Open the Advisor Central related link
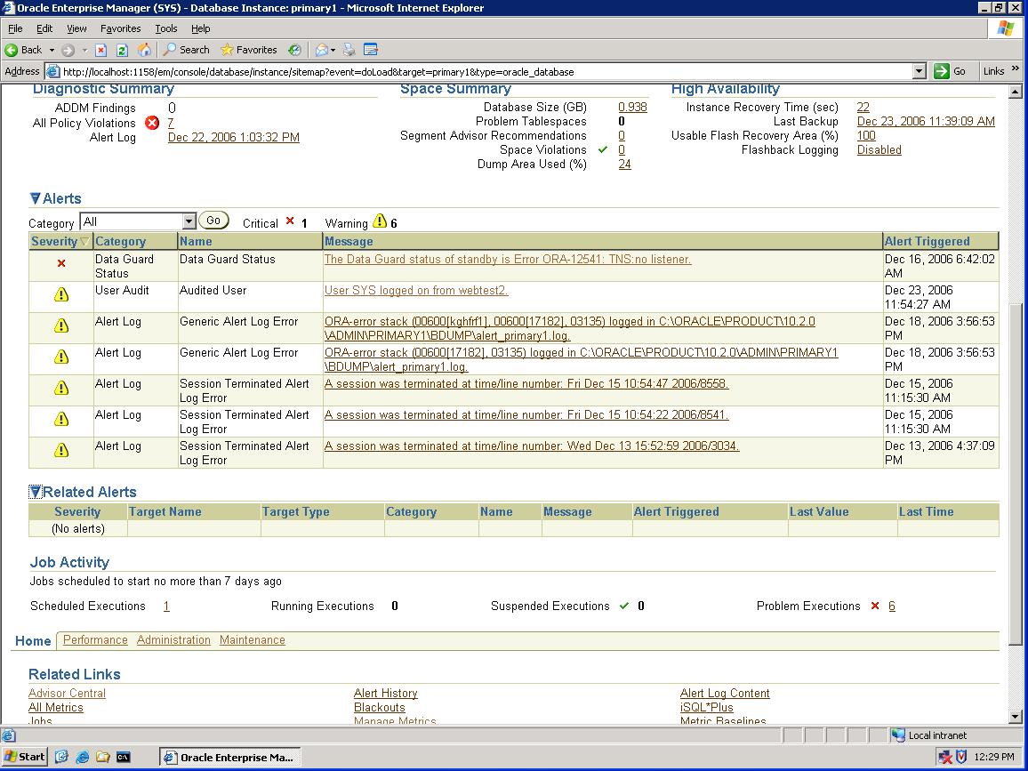The image size is (1028, 771). coord(67,693)
